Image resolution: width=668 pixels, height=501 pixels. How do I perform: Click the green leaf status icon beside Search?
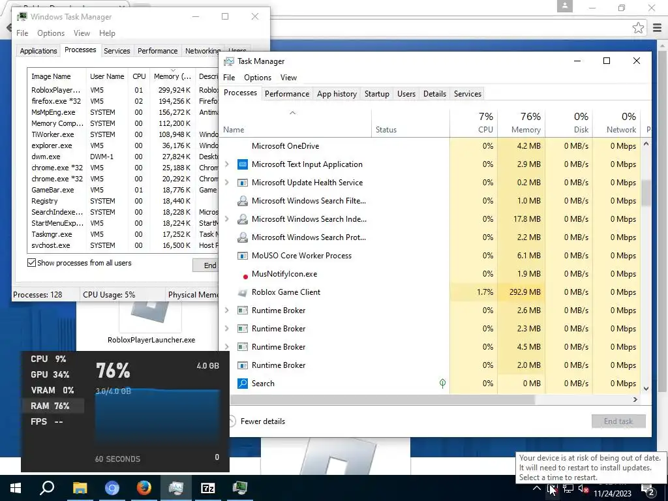coord(443,384)
